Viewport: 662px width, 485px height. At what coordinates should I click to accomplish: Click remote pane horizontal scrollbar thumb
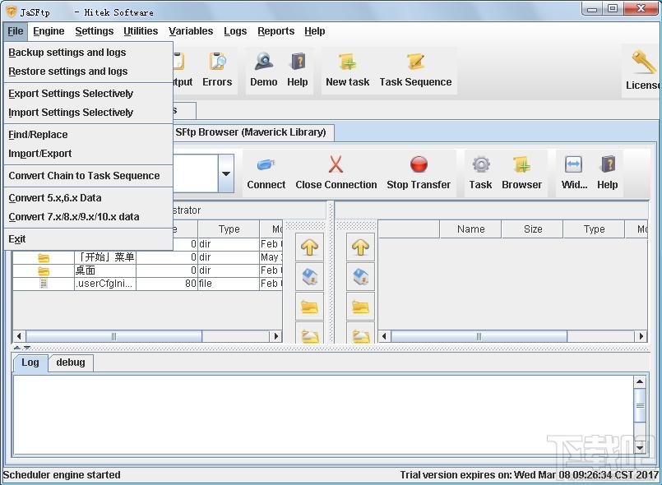[x=479, y=336]
